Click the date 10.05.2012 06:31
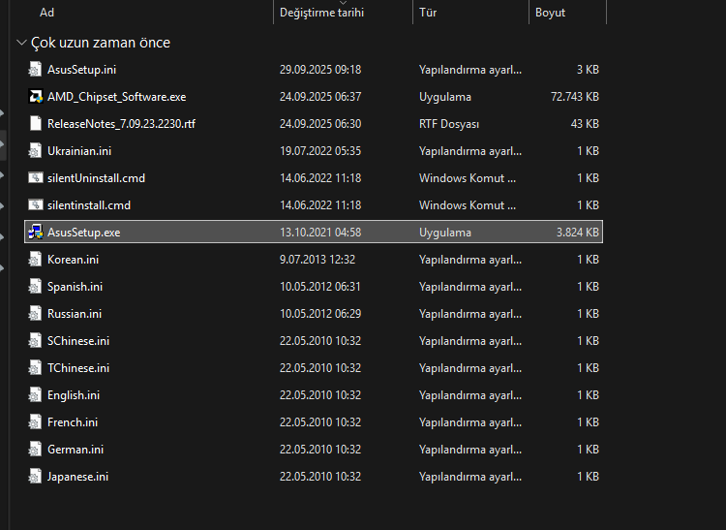Viewport: 726px width, 530px height. click(x=320, y=287)
